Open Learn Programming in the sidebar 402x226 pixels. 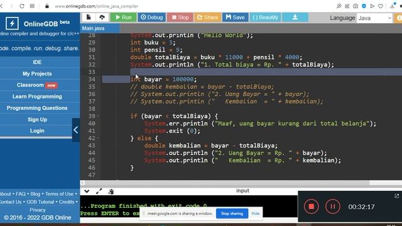[37, 97]
